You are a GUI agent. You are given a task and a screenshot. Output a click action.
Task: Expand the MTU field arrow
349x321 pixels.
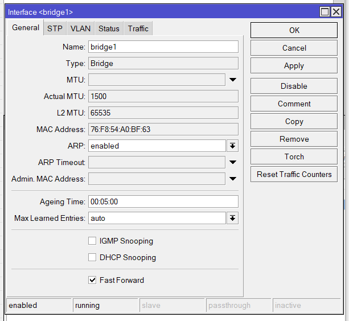[233, 80]
